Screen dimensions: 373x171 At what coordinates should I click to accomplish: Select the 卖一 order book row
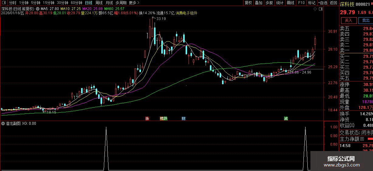356,50
